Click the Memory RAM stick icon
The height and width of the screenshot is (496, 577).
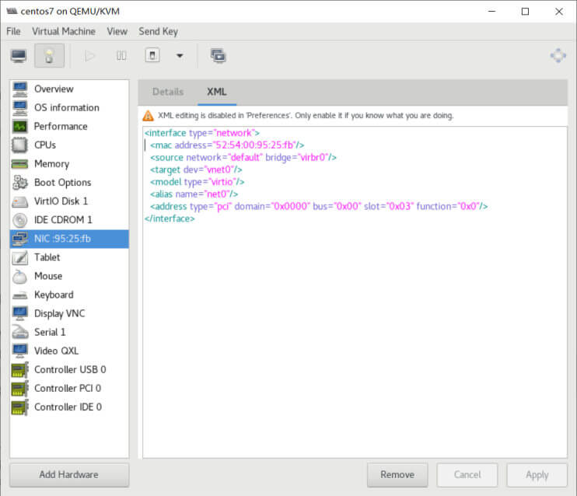[20, 164]
